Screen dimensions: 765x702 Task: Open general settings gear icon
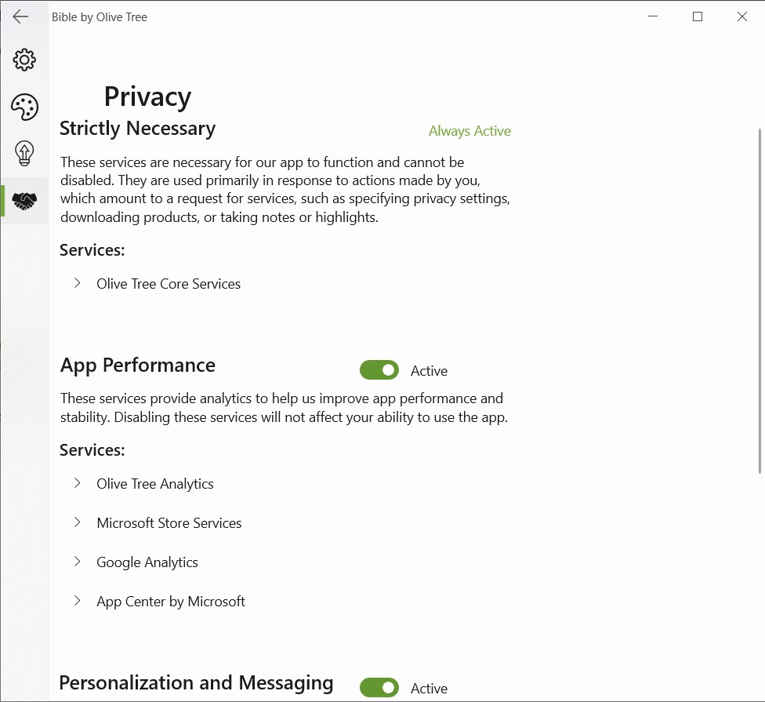24,60
